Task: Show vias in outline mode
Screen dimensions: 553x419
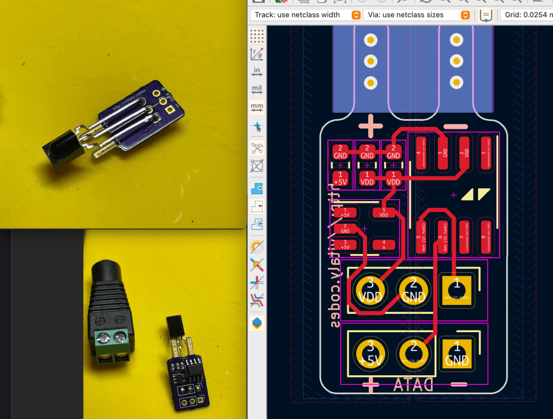Action: (x=257, y=265)
